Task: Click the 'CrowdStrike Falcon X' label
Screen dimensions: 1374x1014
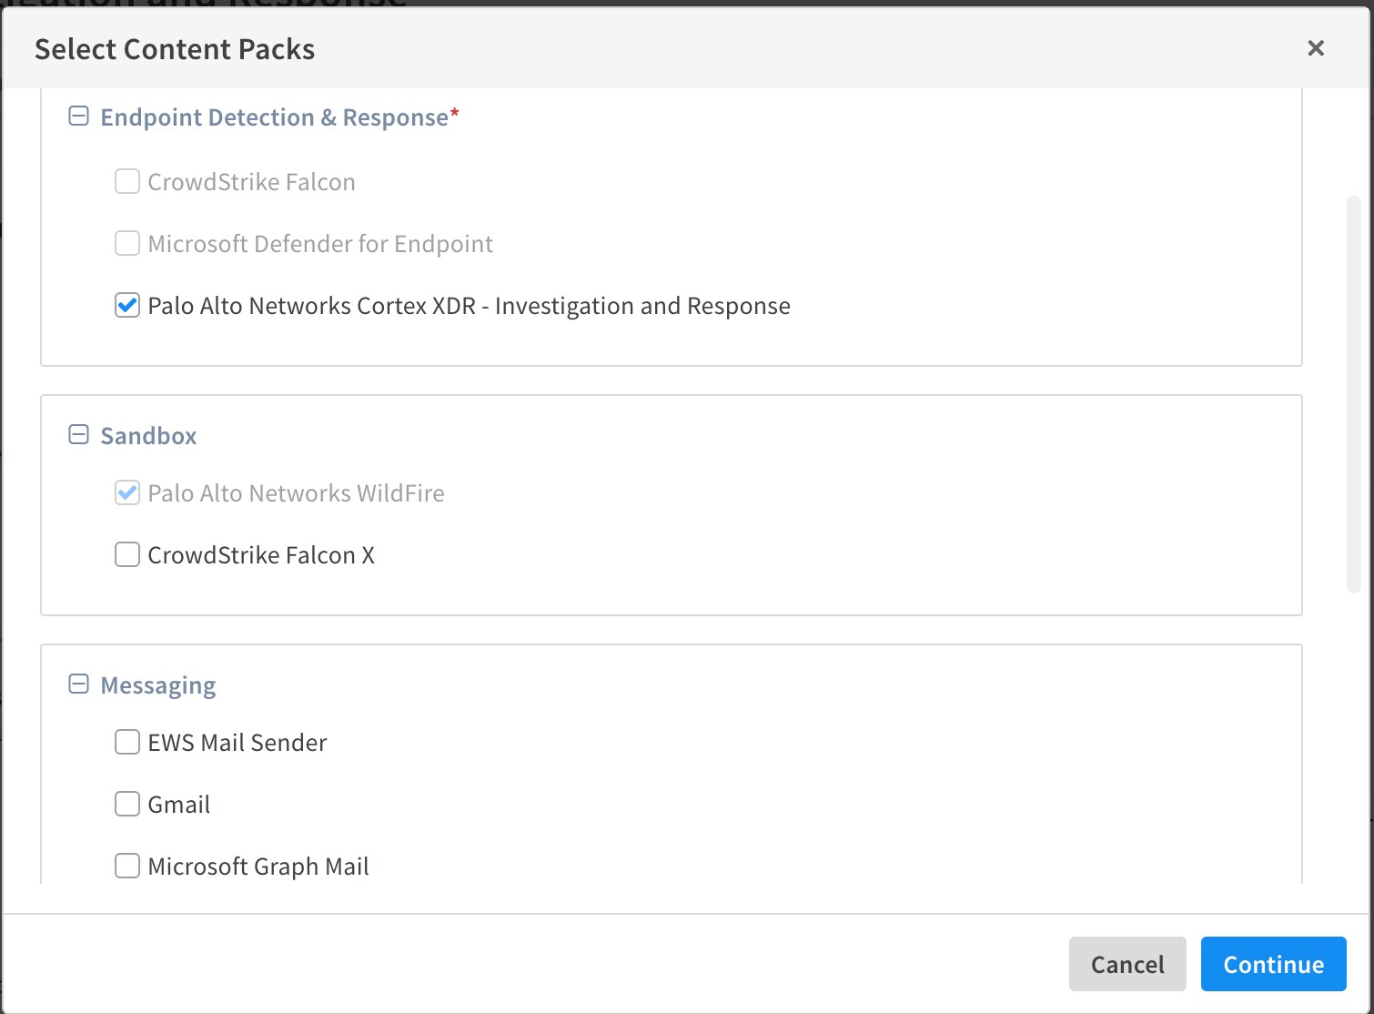Action: [261, 555]
